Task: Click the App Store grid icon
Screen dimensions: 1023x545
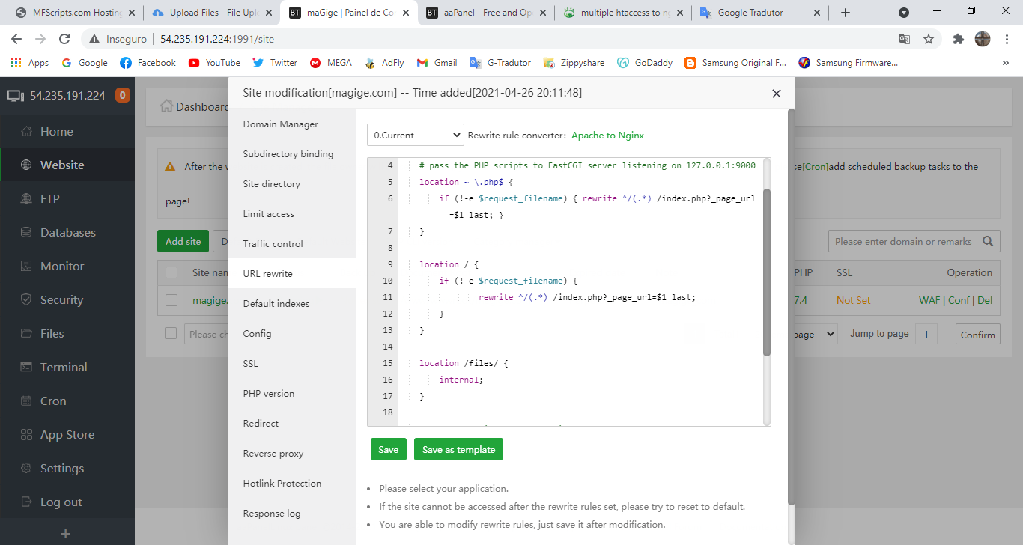Action: point(27,435)
